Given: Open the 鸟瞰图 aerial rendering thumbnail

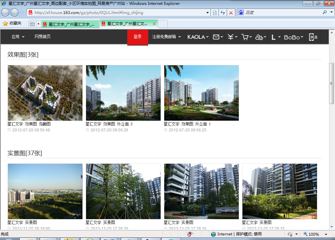Looking at the screenshot, I should point(45,93).
